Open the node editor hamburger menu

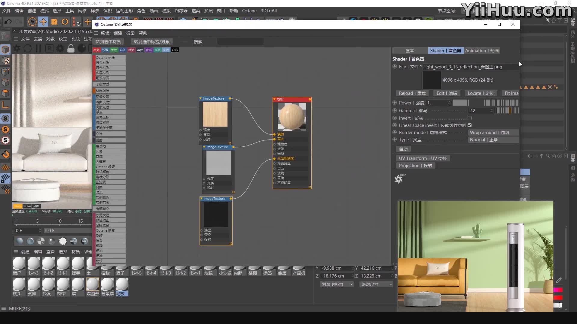[96, 33]
